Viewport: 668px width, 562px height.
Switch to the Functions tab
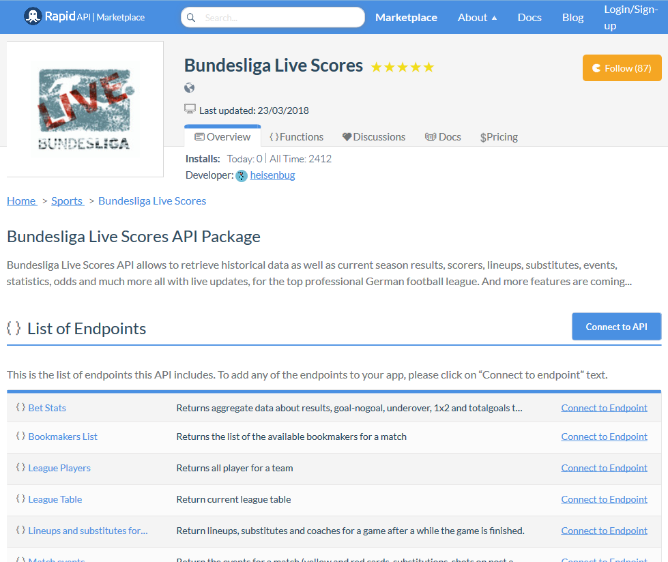coord(297,136)
